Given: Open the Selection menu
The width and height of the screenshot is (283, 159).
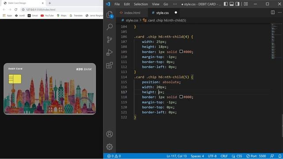Looking at the screenshot, I should pos(141,4).
